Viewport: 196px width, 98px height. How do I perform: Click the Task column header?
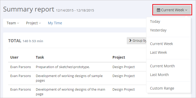(x=40, y=57)
